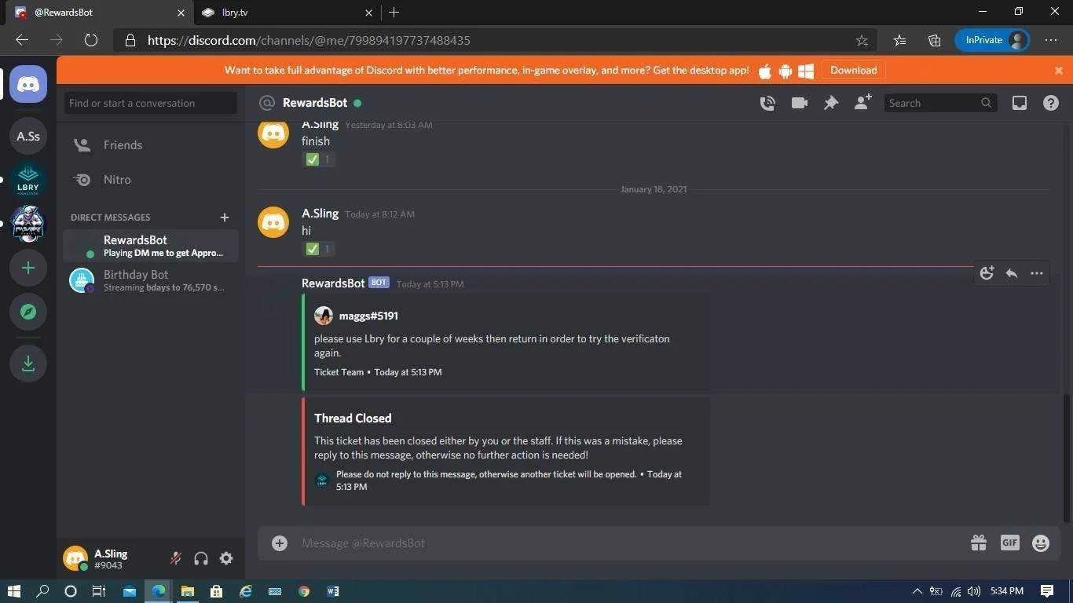
Task: Click InPrivate profile button
Action: tap(993, 40)
